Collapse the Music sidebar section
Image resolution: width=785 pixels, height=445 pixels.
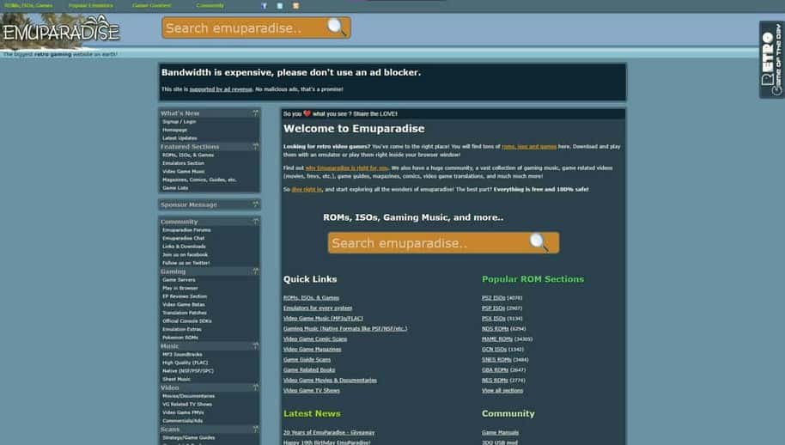click(255, 346)
